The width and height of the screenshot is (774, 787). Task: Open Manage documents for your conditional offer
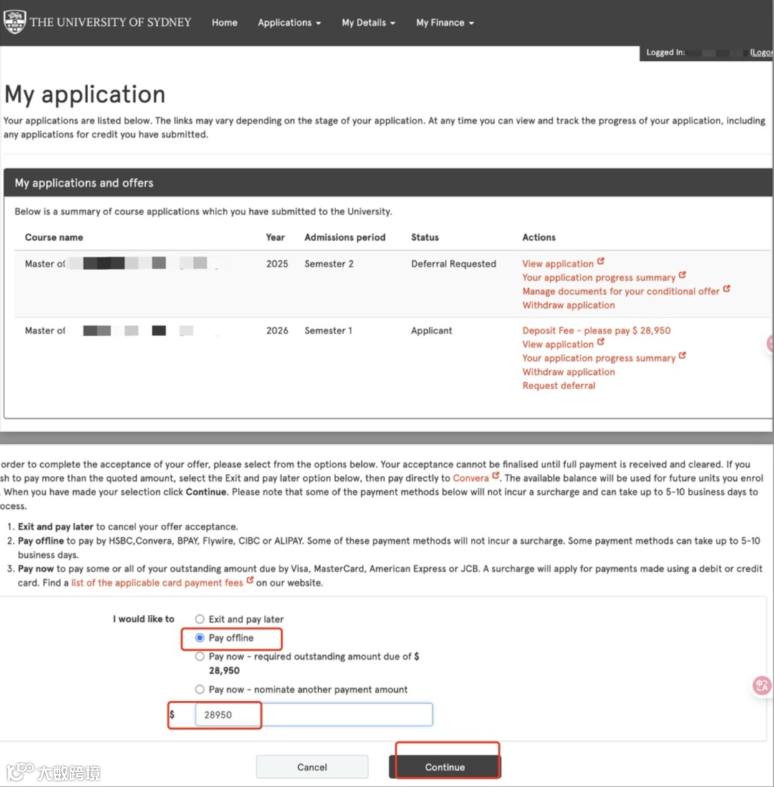621,291
